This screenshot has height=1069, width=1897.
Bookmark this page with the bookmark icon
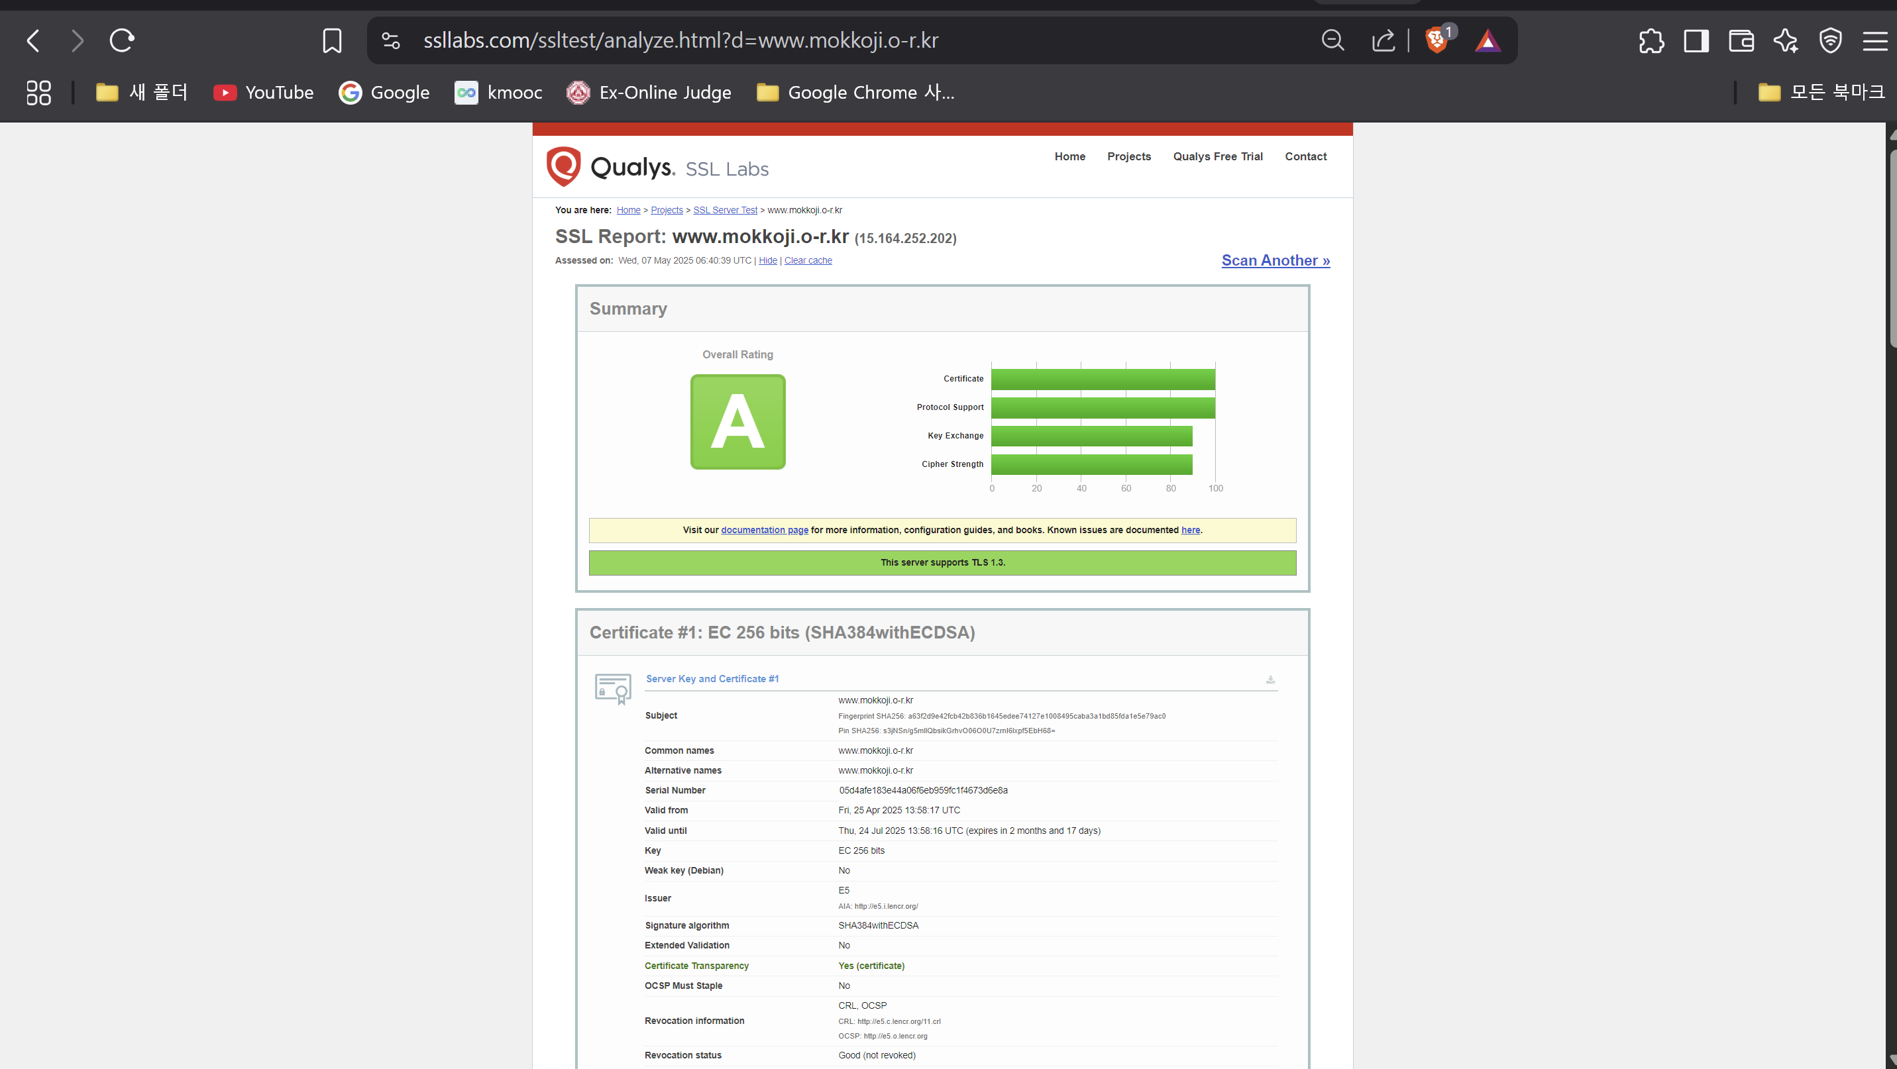click(332, 40)
